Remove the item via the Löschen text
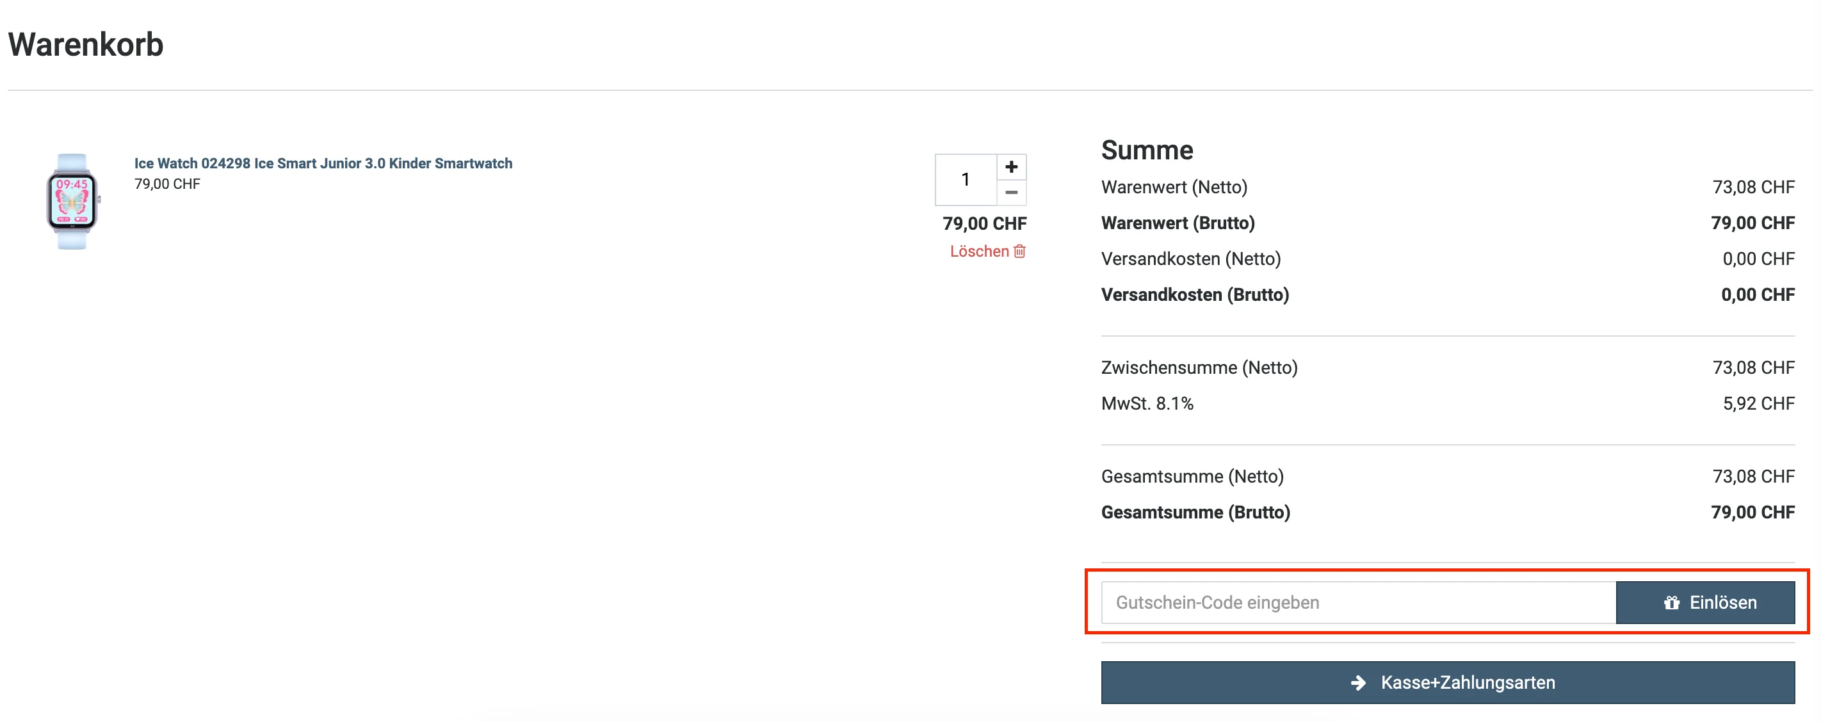Screen dimensions: 1821x722 [x=979, y=252]
